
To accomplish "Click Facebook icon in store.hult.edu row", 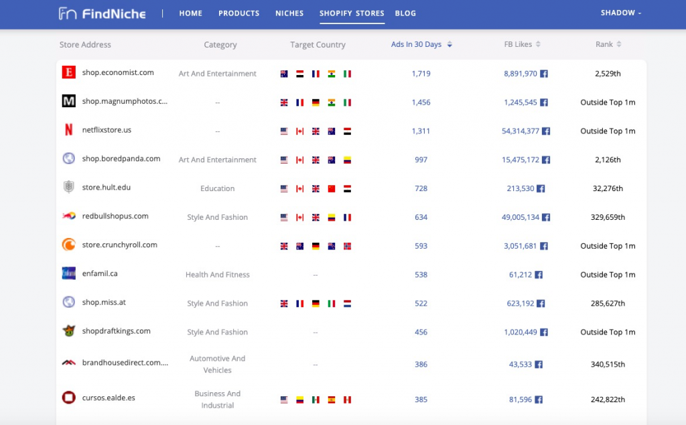I will [x=541, y=188].
